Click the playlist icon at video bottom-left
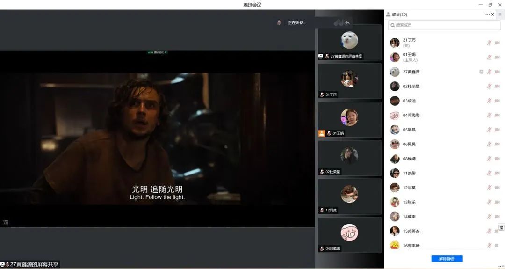 coord(6,223)
